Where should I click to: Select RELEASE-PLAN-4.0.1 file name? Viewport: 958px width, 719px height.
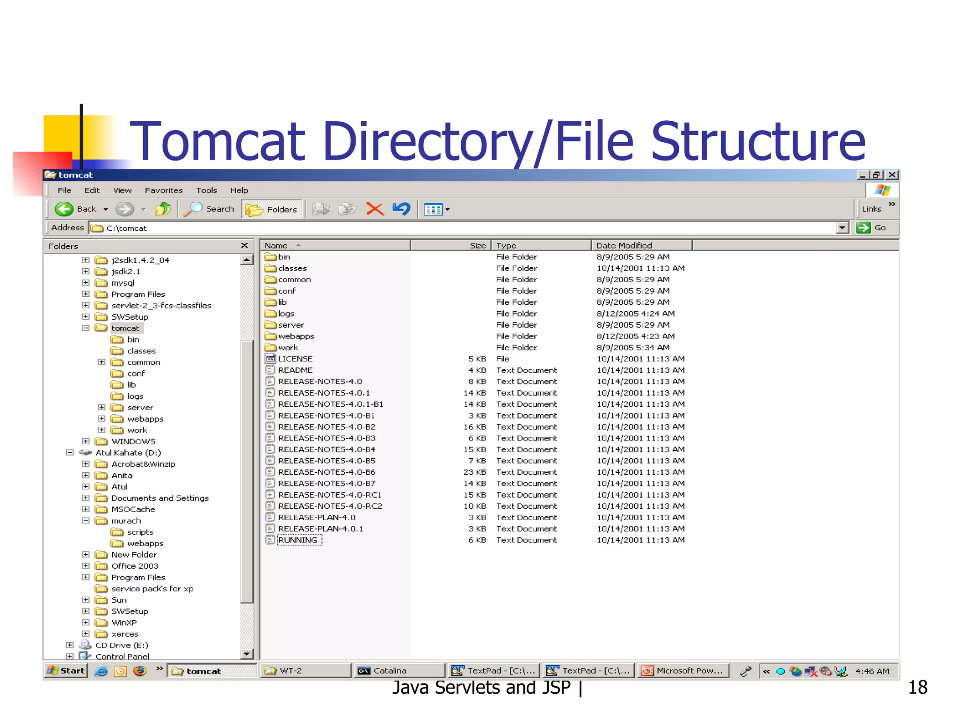tap(320, 528)
